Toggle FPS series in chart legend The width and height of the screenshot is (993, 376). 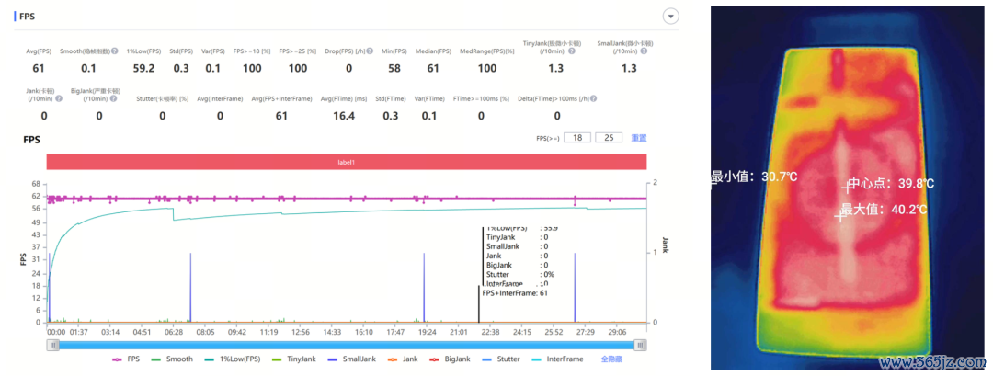point(125,359)
